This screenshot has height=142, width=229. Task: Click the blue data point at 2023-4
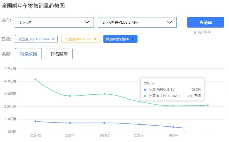coord(173,127)
